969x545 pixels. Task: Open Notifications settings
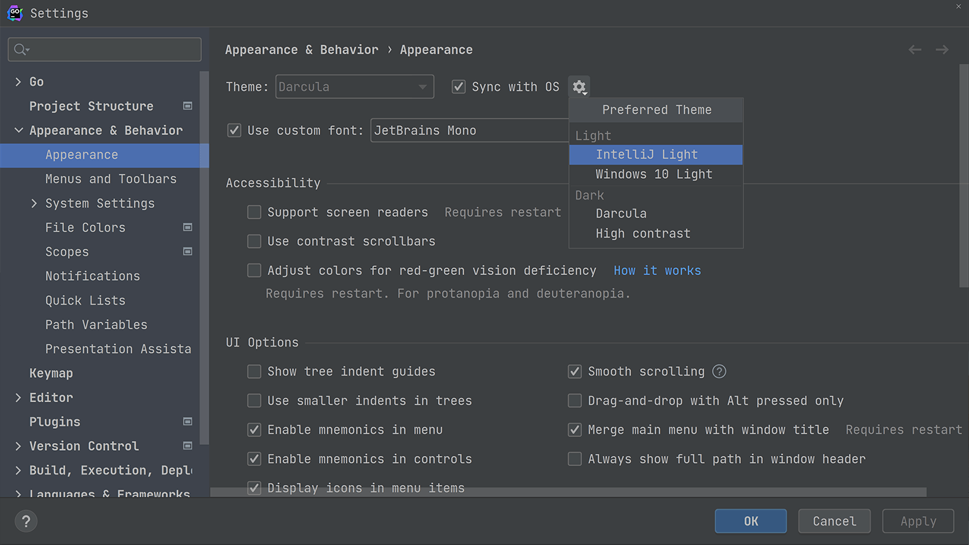coord(92,276)
